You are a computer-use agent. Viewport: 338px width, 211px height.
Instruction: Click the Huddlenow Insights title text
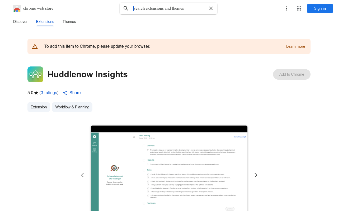click(88, 74)
